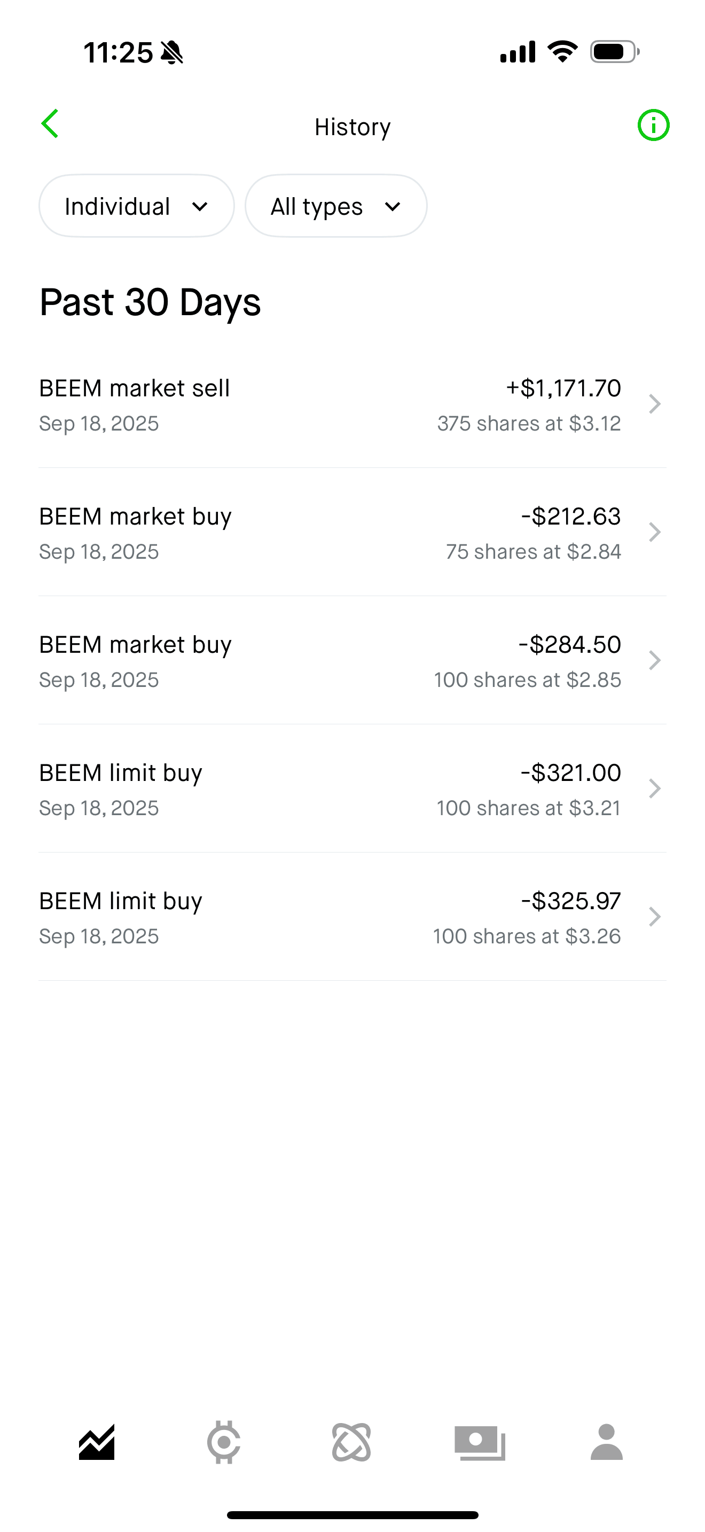Tap chevron beside the -$325.97 order
This screenshot has width=705, height=1532.
point(654,917)
